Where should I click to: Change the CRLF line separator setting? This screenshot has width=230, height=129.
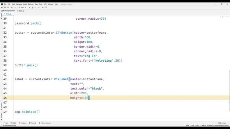point(192,125)
